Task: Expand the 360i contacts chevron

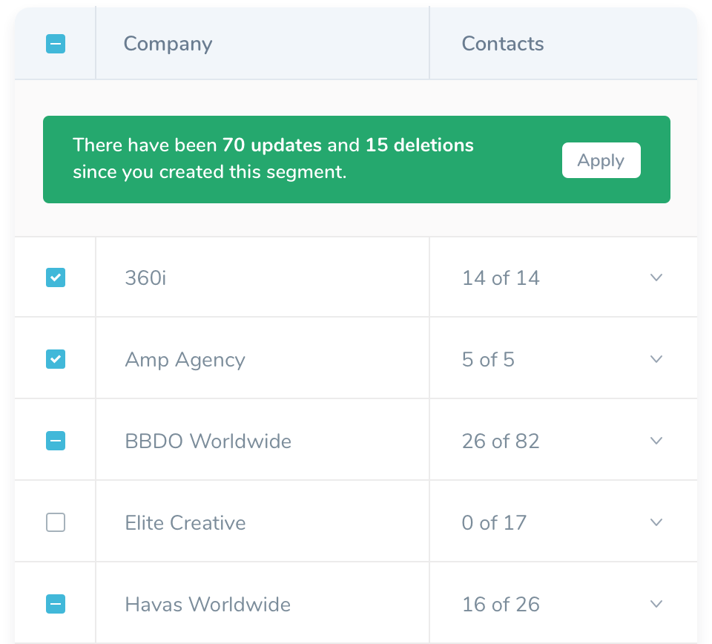Action: [656, 277]
